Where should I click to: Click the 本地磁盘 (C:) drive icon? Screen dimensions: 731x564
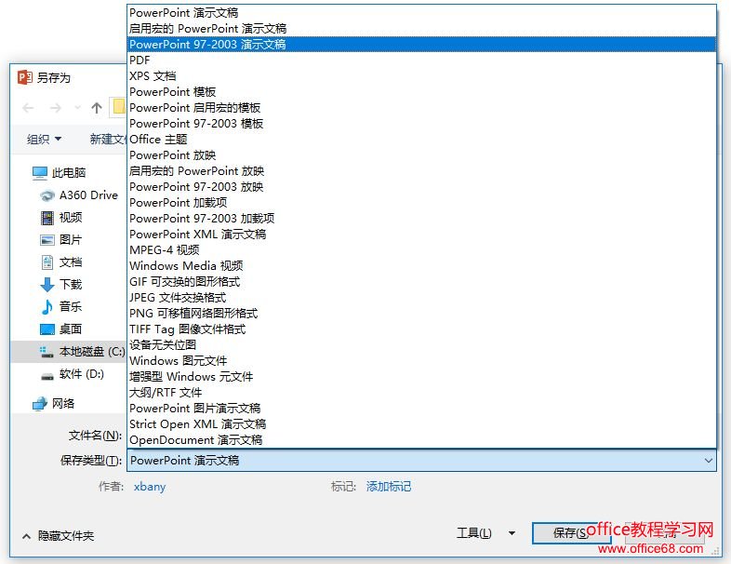(x=47, y=352)
